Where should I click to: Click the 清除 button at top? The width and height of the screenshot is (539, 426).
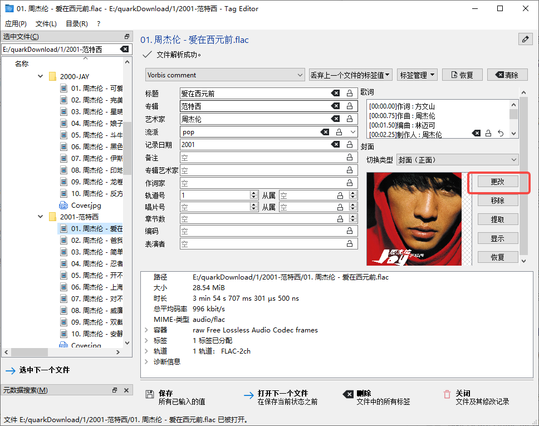507,75
